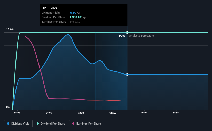Click the 2022 x-axis label
This screenshot has width=212, height=131.
49,113
